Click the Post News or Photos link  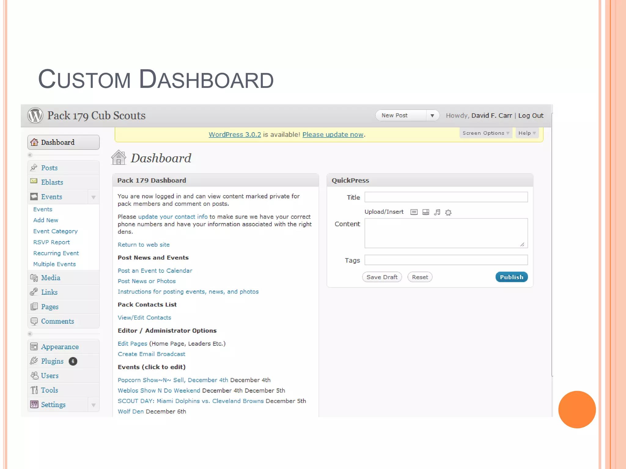click(x=147, y=281)
